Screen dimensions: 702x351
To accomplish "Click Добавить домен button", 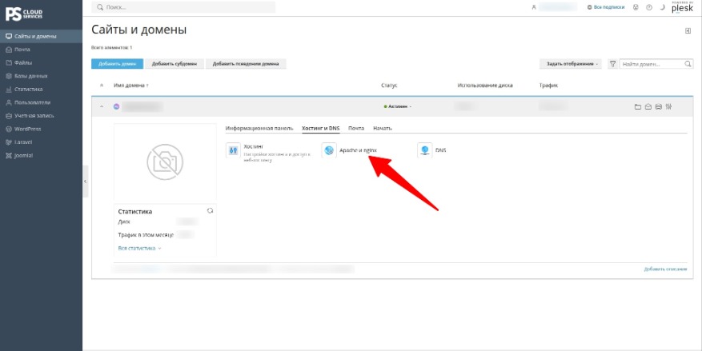I will pyautogui.click(x=118, y=64).
